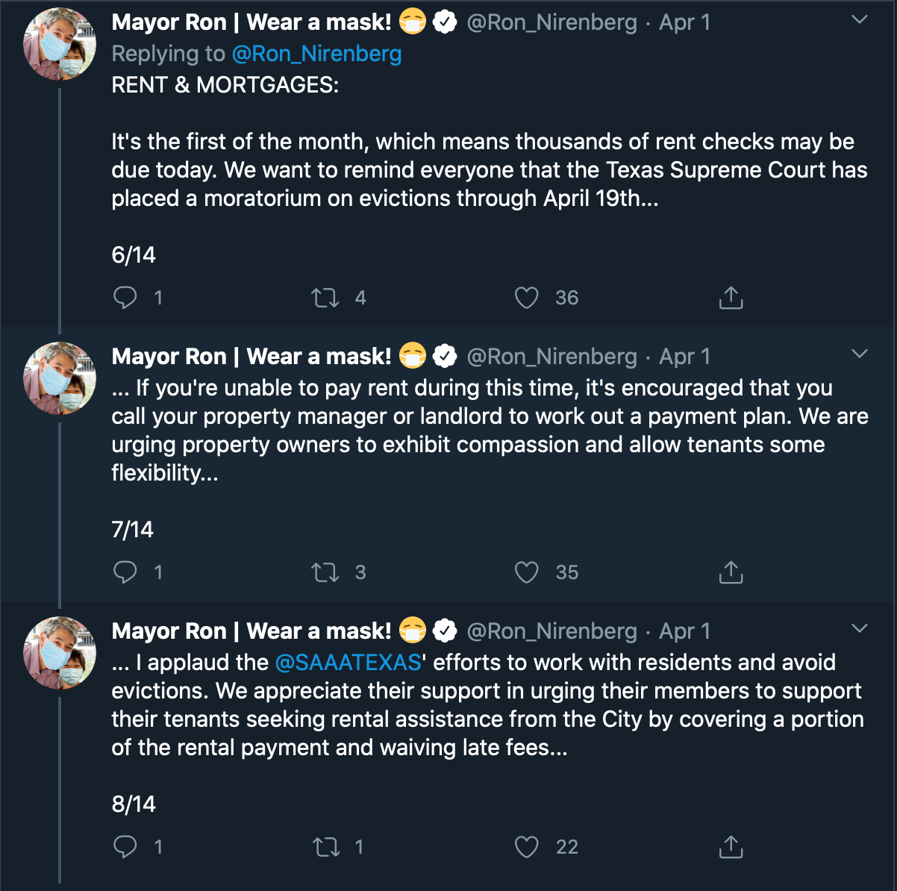The width and height of the screenshot is (897, 891).
Task: Retweet the 7/14 tweet with 3 retweets
Action: (325, 572)
